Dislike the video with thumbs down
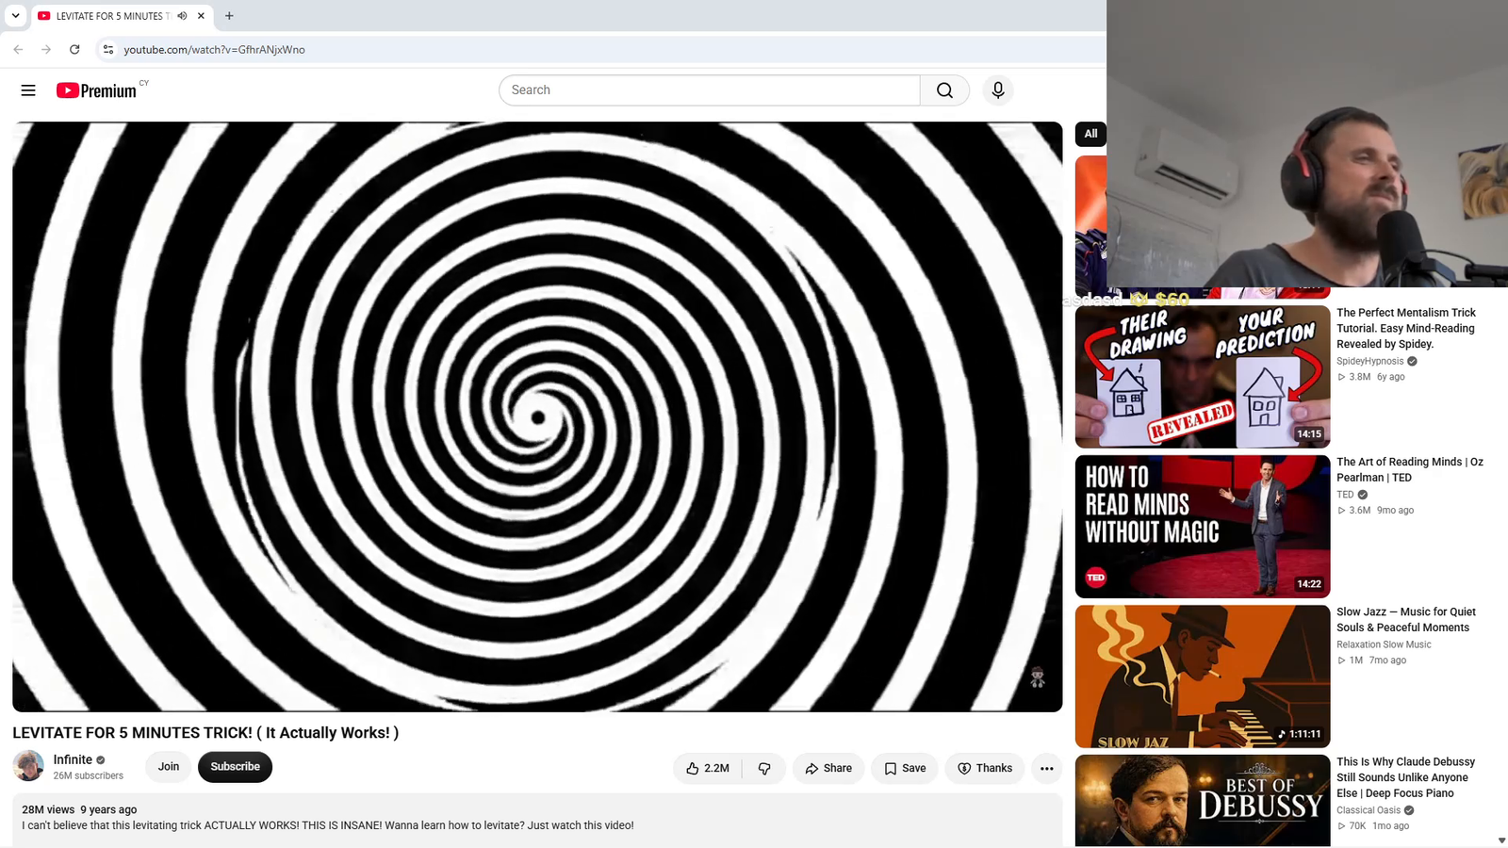 [x=764, y=769]
